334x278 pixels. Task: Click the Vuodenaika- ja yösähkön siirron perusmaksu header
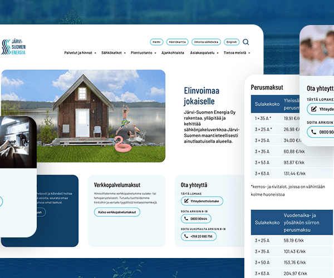[x=301, y=222]
